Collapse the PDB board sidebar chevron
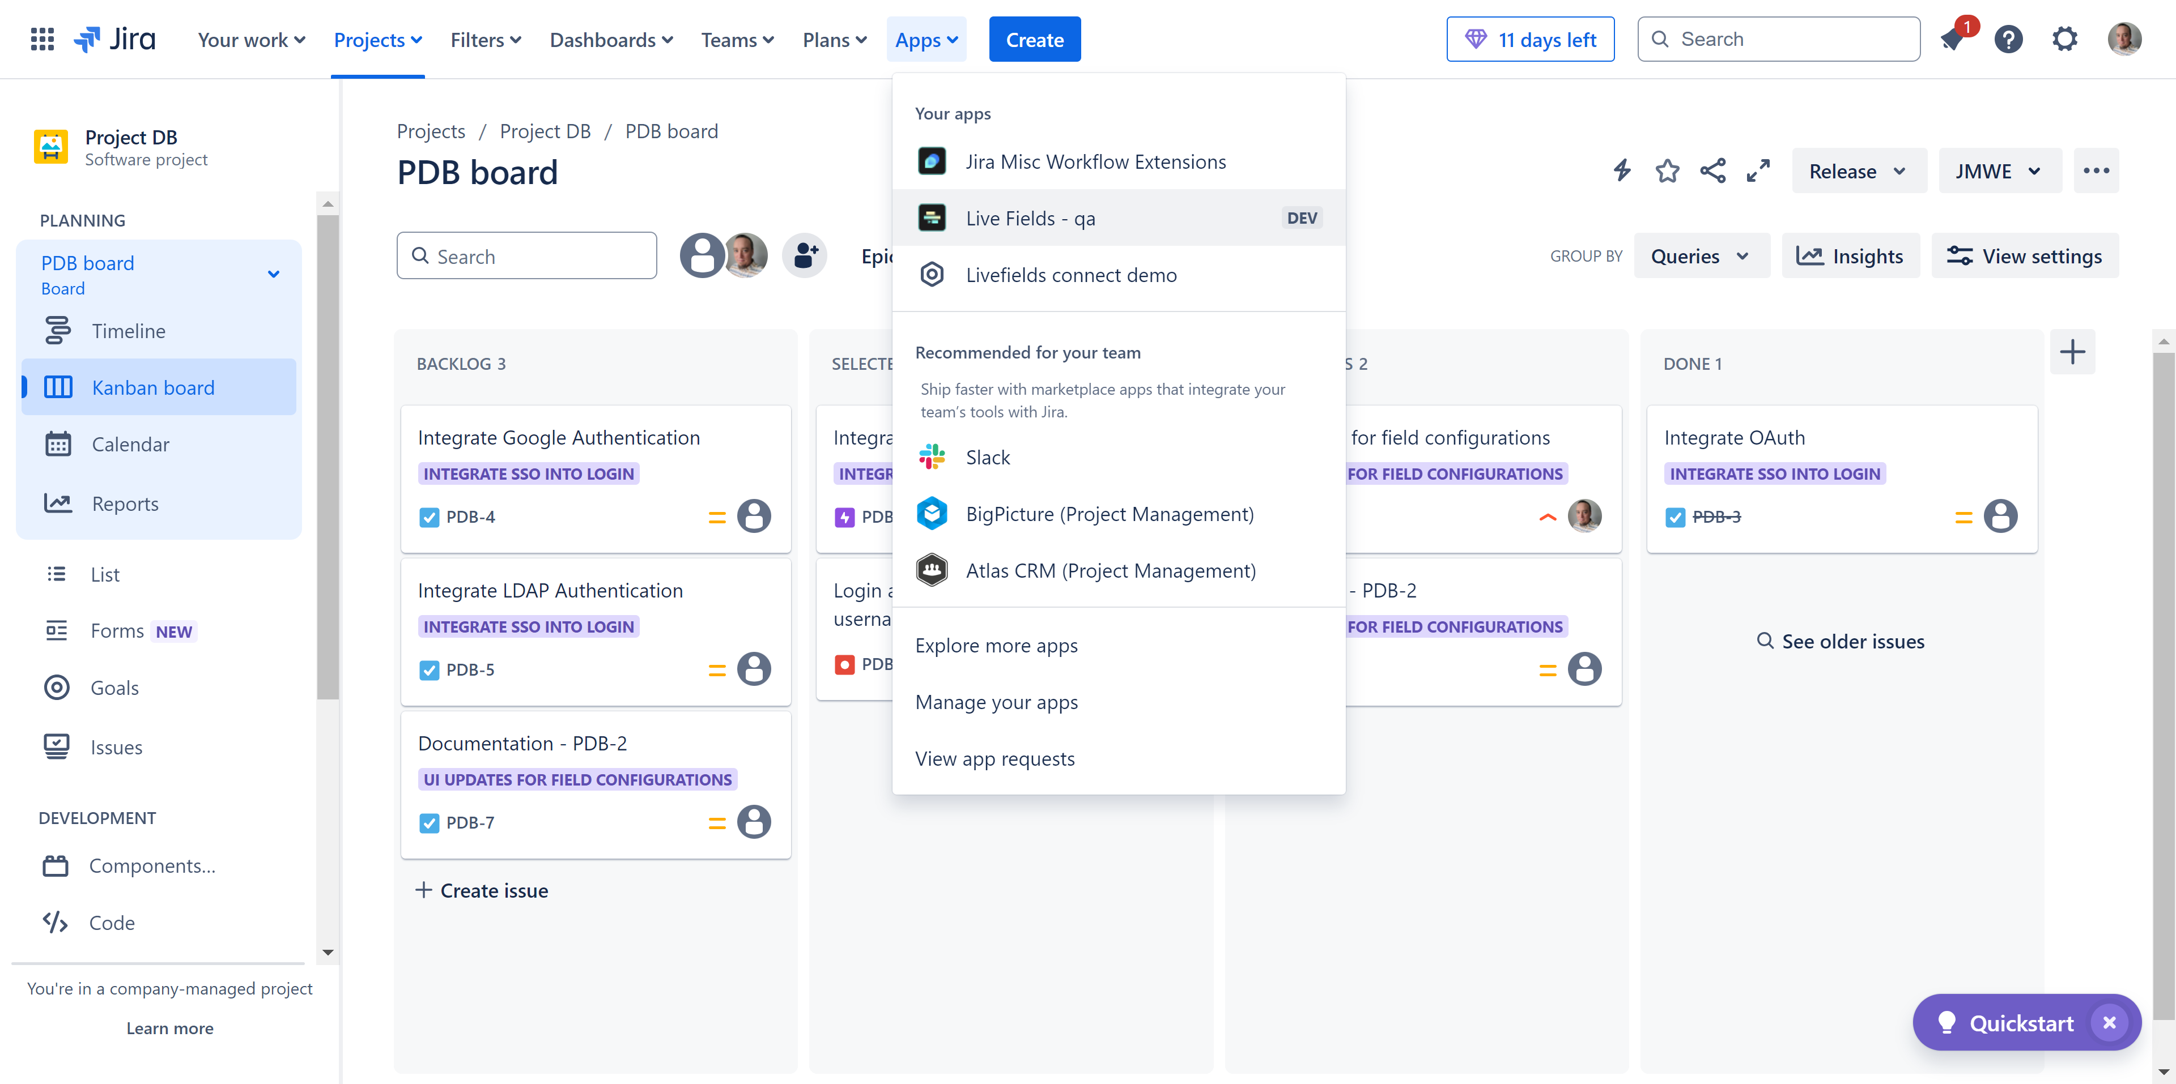The image size is (2176, 1084). click(x=274, y=274)
